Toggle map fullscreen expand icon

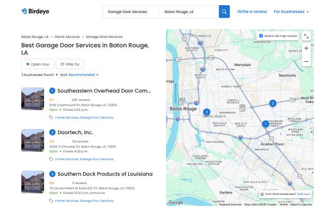[306, 36]
